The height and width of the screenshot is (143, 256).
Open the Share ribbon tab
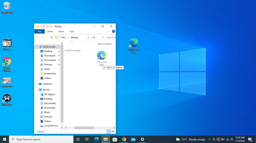click(61, 32)
